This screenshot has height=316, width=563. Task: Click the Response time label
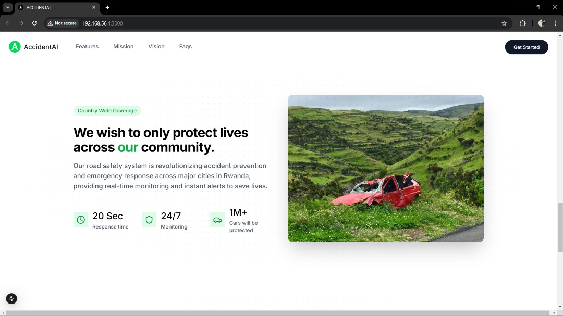coord(110,226)
